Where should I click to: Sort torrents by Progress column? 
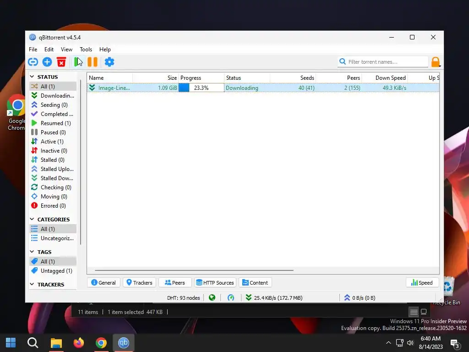(x=202, y=78)
